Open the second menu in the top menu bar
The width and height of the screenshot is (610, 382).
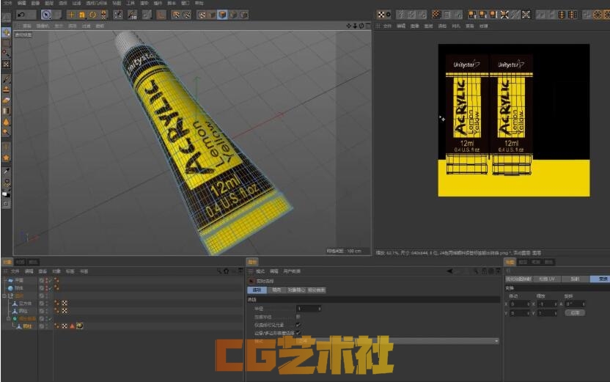[22, 3]
